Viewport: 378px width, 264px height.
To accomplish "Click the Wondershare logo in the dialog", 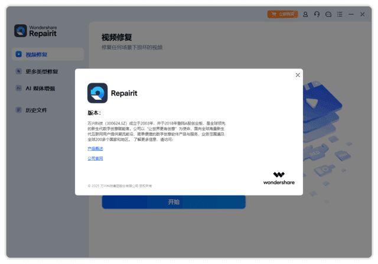I will pos(279,178).
